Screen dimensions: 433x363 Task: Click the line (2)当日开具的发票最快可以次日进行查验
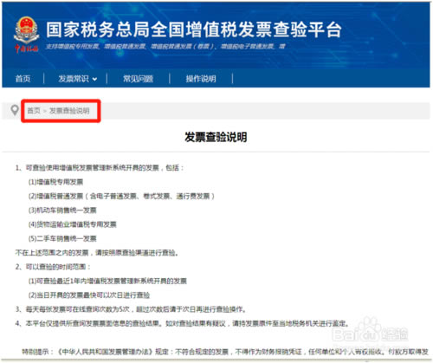coord(89,295)
